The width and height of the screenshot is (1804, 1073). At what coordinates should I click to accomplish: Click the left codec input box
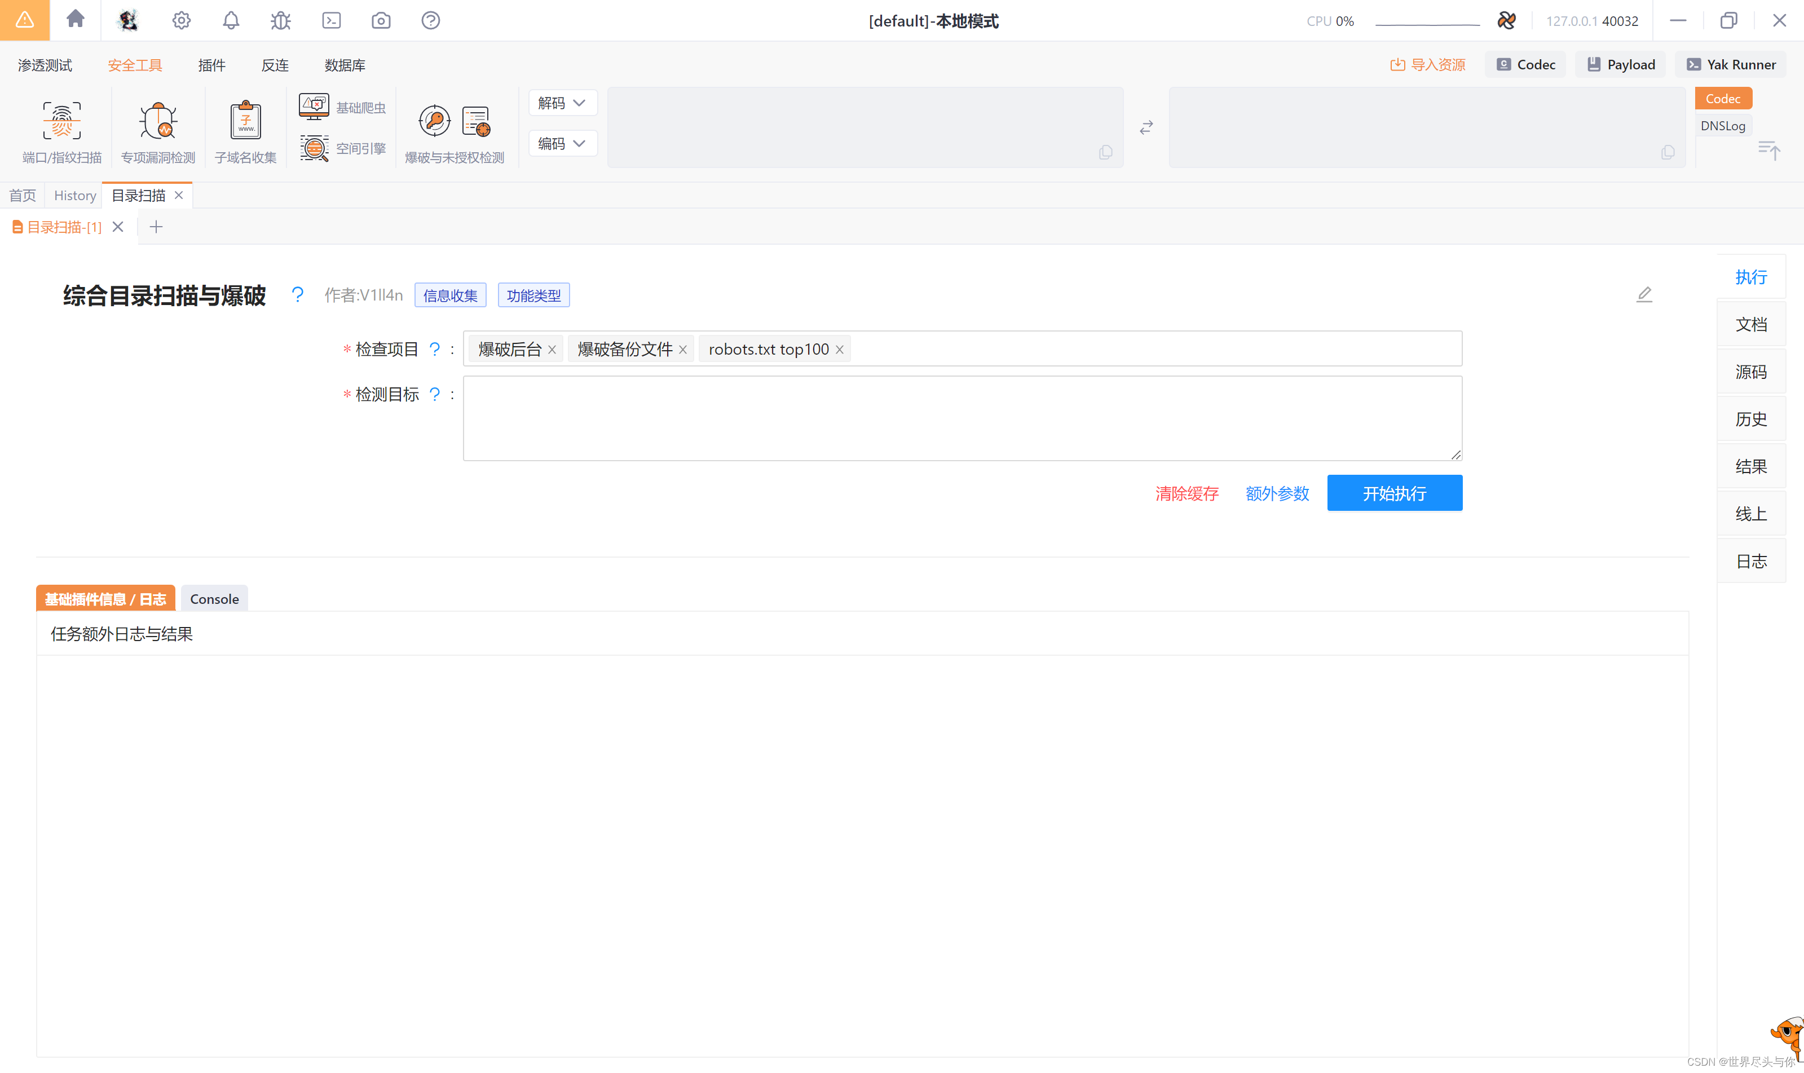pos(866,127)
